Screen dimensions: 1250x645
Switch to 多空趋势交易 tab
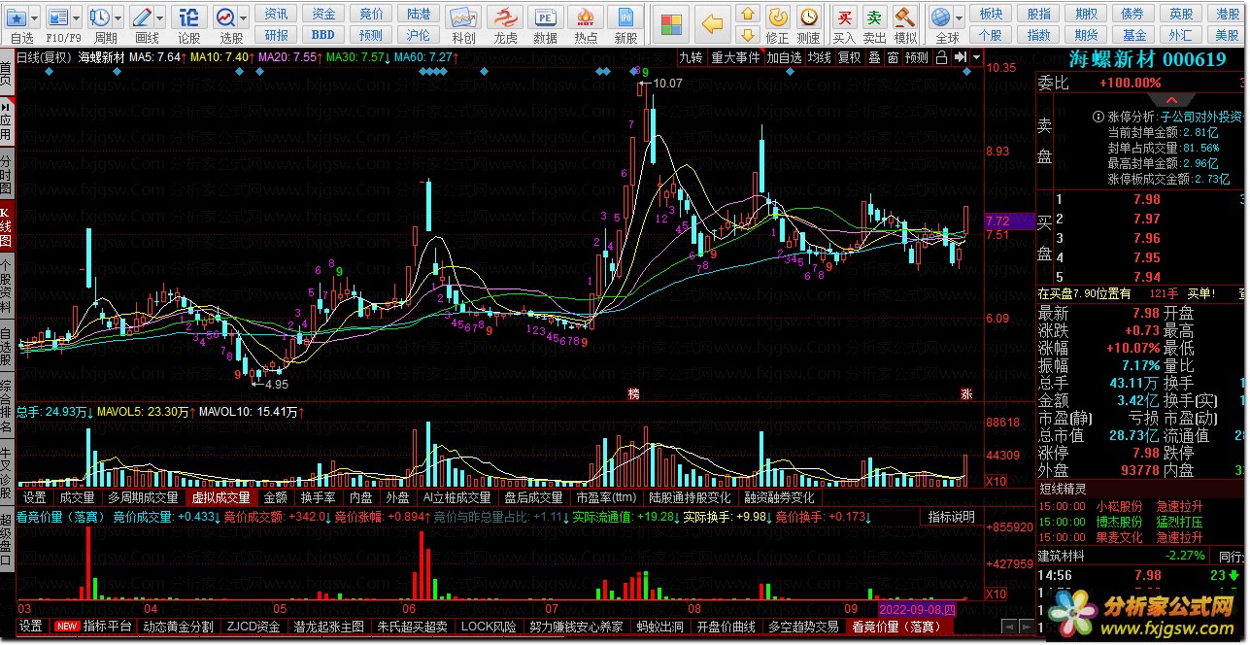click(803, 627)
